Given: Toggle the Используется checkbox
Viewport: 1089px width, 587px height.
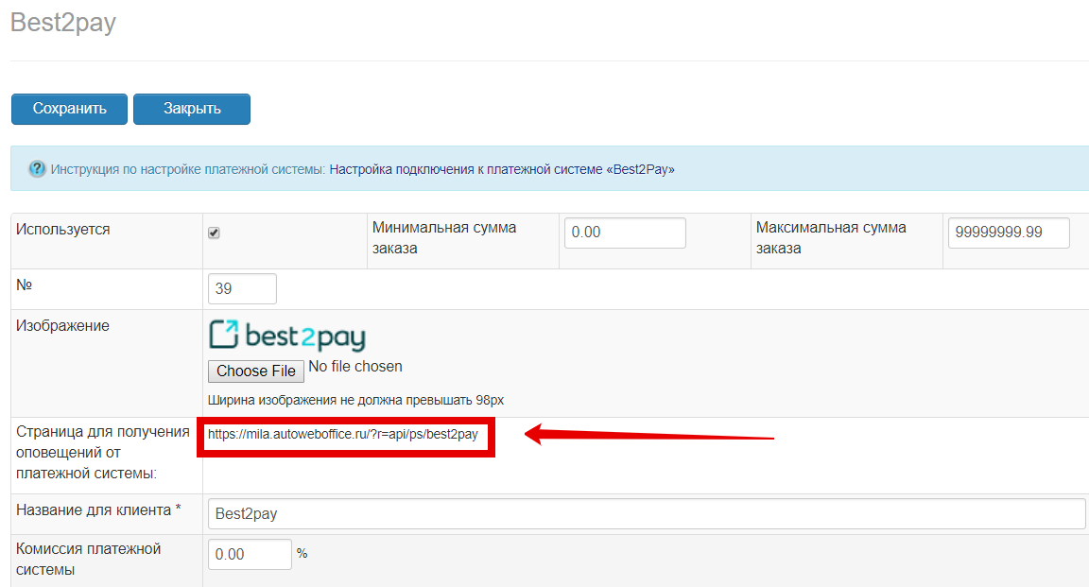Looking at the screenshot, I should 214,233.
